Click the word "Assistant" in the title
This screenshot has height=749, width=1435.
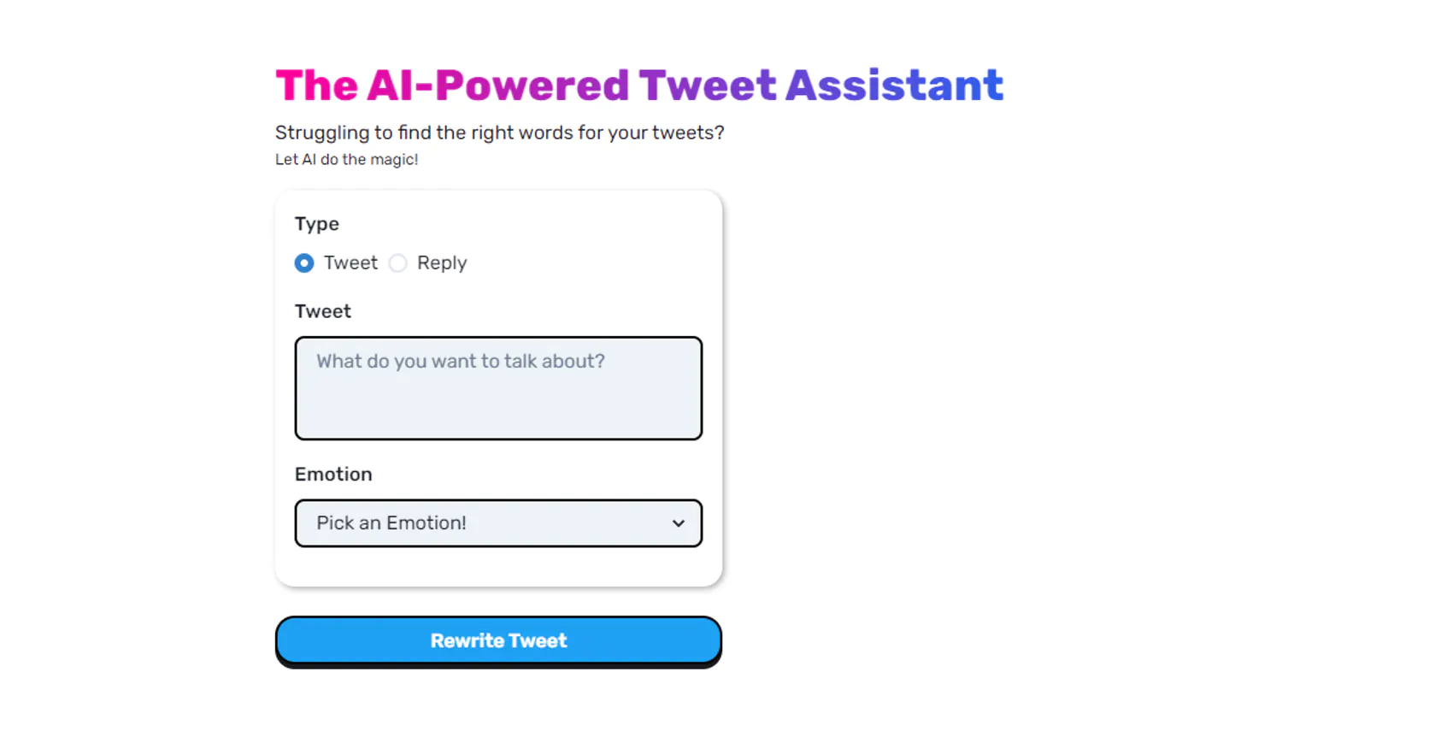tap(894, 86)
